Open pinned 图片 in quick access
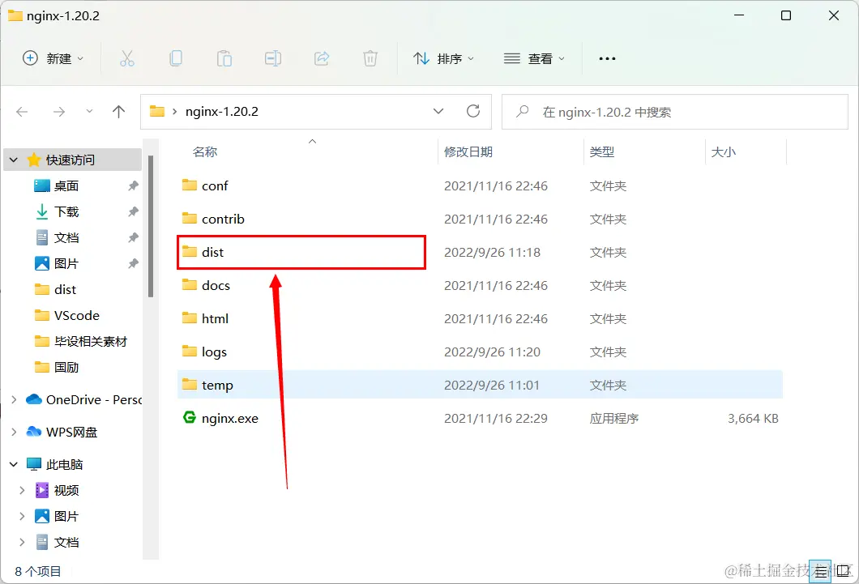859x584 pixels. pyautogui.click(x=66, y=264)
